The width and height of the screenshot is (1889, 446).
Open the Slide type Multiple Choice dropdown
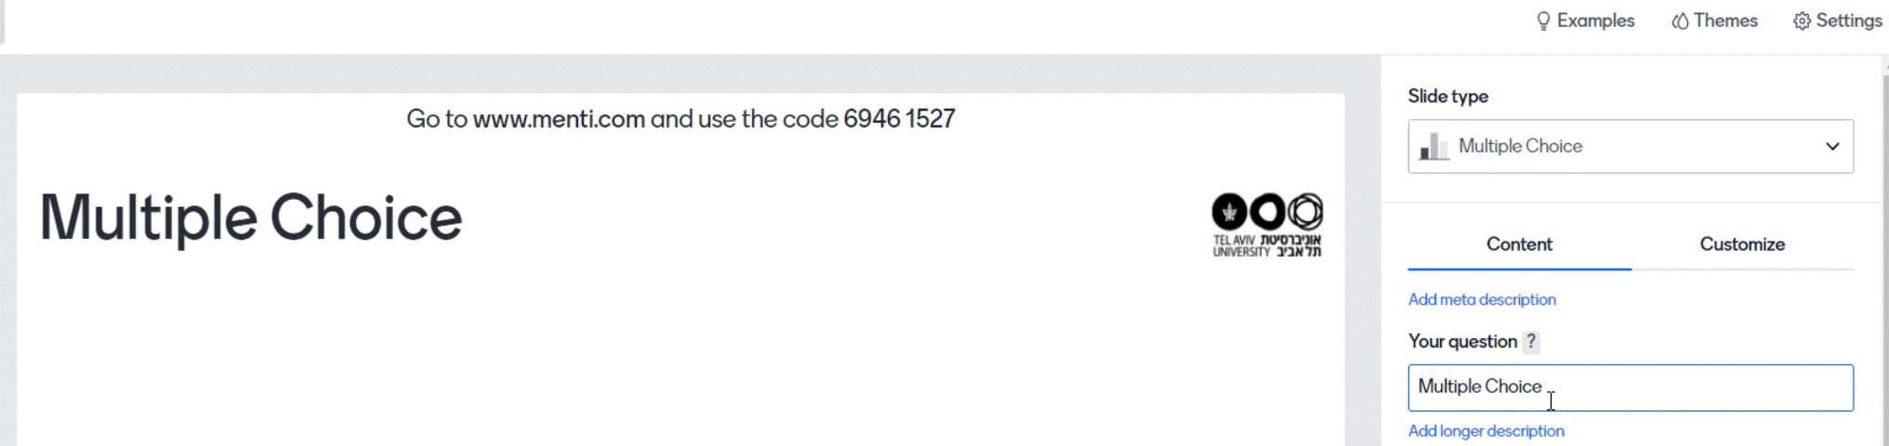[x=1631, y=146]
